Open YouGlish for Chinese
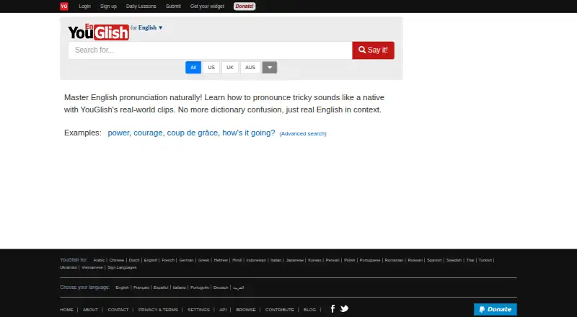Image resolution: width=577 pixels, height=317 pixels. tap(117, 260)
